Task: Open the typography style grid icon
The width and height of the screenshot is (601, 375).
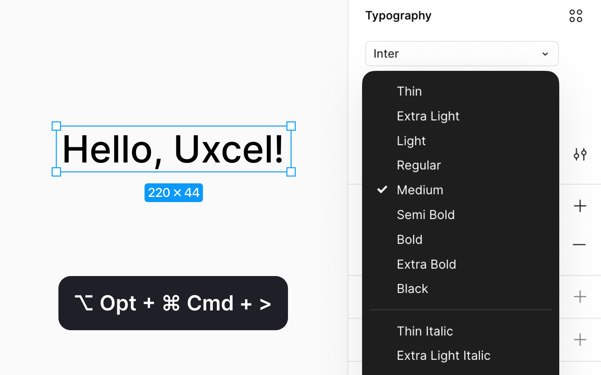Action: pos(575,15)
